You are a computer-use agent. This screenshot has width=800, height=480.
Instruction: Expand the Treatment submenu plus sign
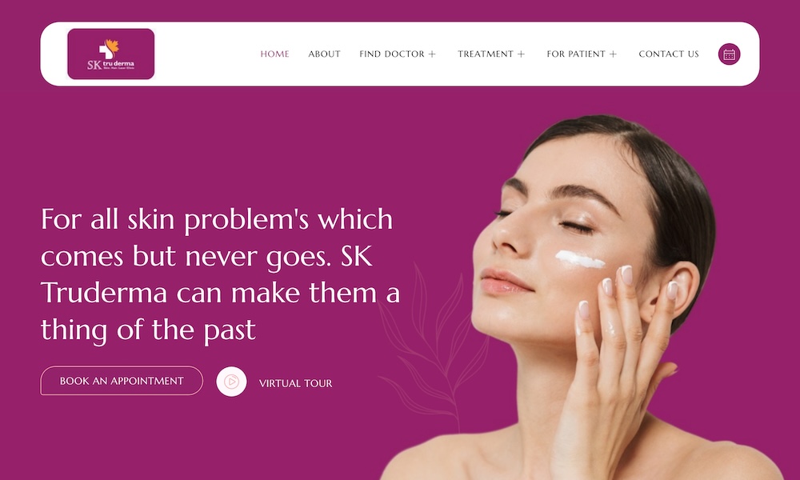click(x=521, y=54)
